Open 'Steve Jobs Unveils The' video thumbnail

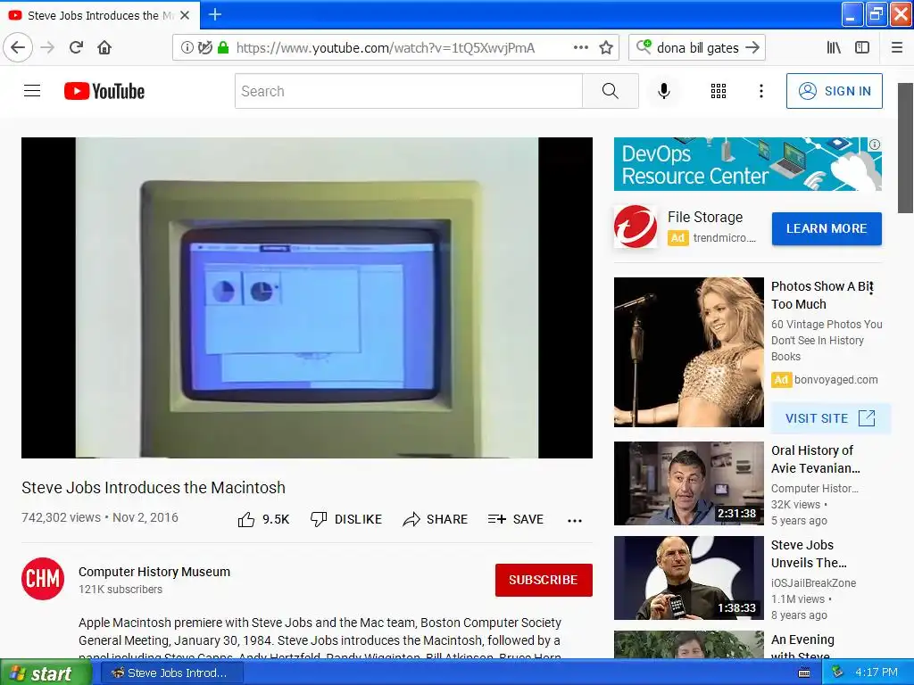point(688,578)
